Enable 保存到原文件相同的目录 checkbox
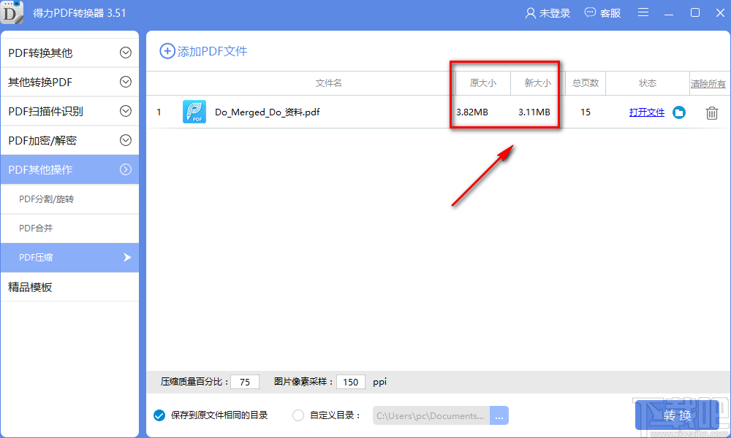Viewport: 731px width, 438px height. pyautogui.click(x=159, y=415)
